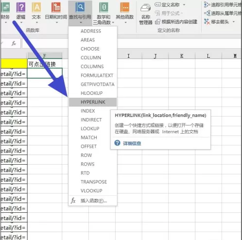Select column J header
The height and width of the screenshot is (240, 242).
tap(155, 56)
